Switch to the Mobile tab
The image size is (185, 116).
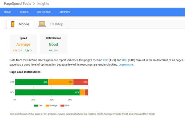coord(20,24)
